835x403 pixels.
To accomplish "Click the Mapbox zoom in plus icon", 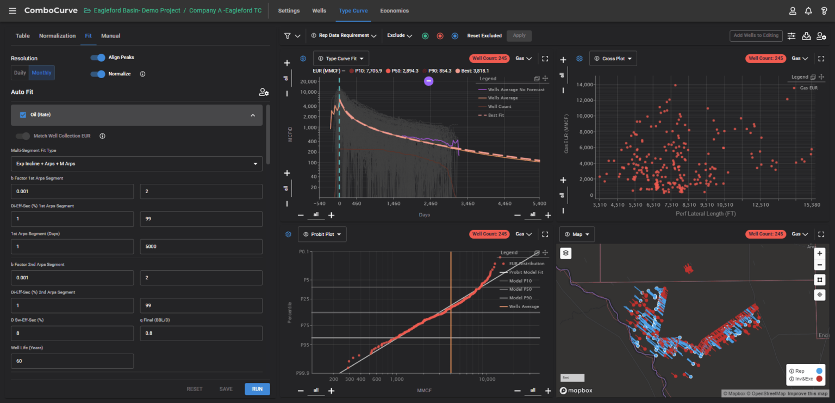I will click(x=820, y=253).
